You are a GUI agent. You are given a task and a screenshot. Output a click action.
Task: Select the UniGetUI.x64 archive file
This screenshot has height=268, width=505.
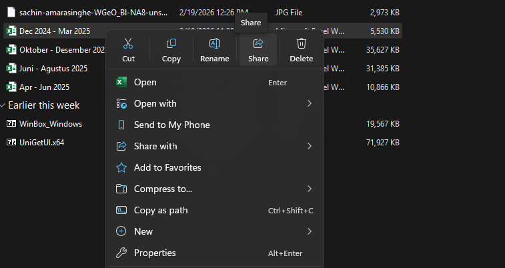[x=41, y=142]
